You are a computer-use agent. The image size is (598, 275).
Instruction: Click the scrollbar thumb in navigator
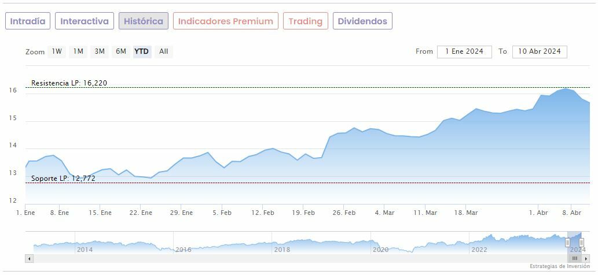(574, 259)
